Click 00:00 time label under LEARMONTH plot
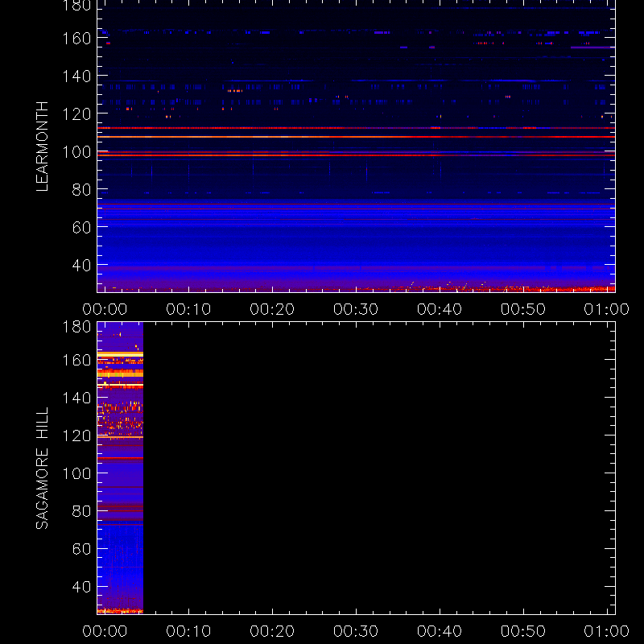644x644 pixels. [x=105, y=309]
